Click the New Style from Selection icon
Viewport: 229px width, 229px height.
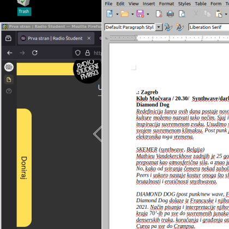coord(180,27)
